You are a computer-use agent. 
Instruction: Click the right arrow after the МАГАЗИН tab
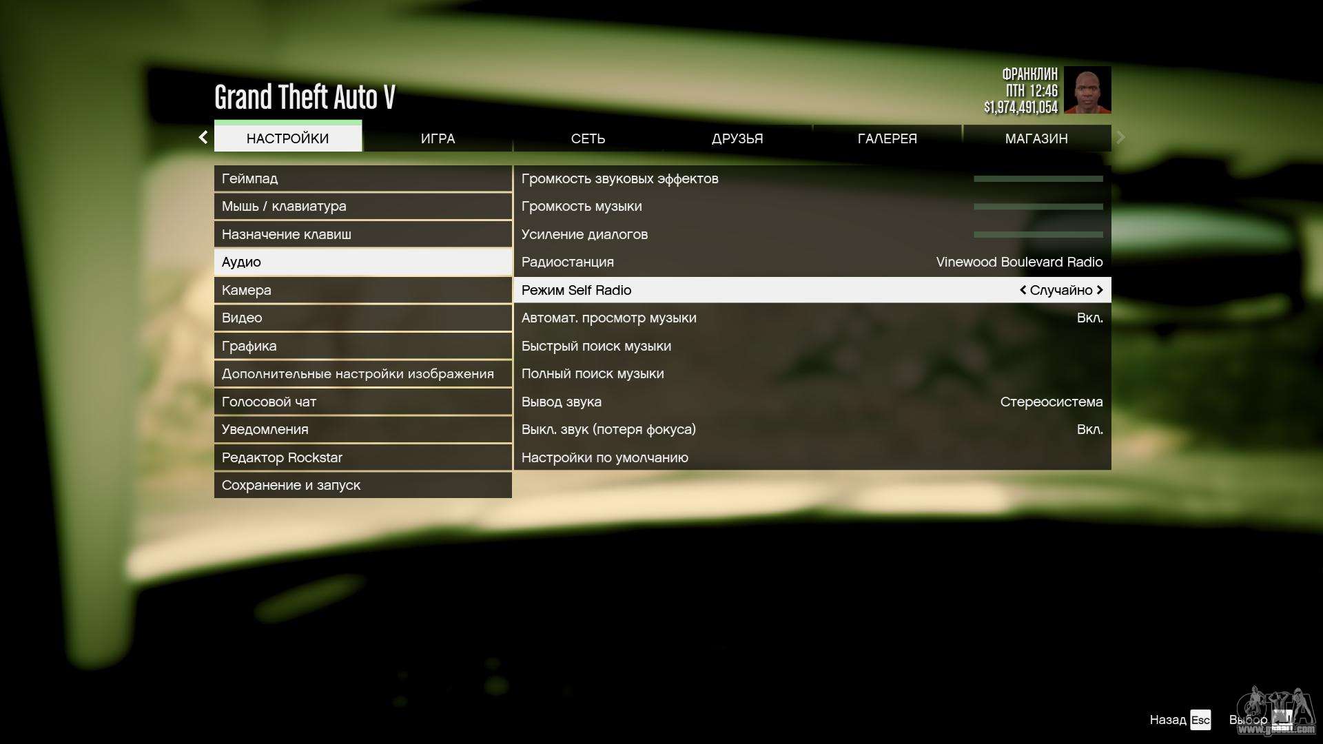tap(1121, 138)
